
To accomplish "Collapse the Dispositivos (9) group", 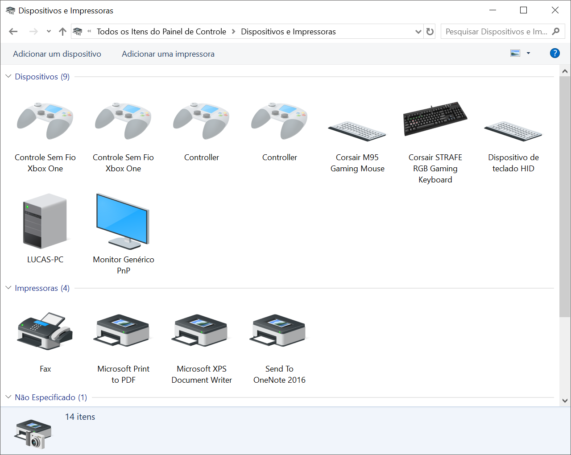I will pos(8,76).
